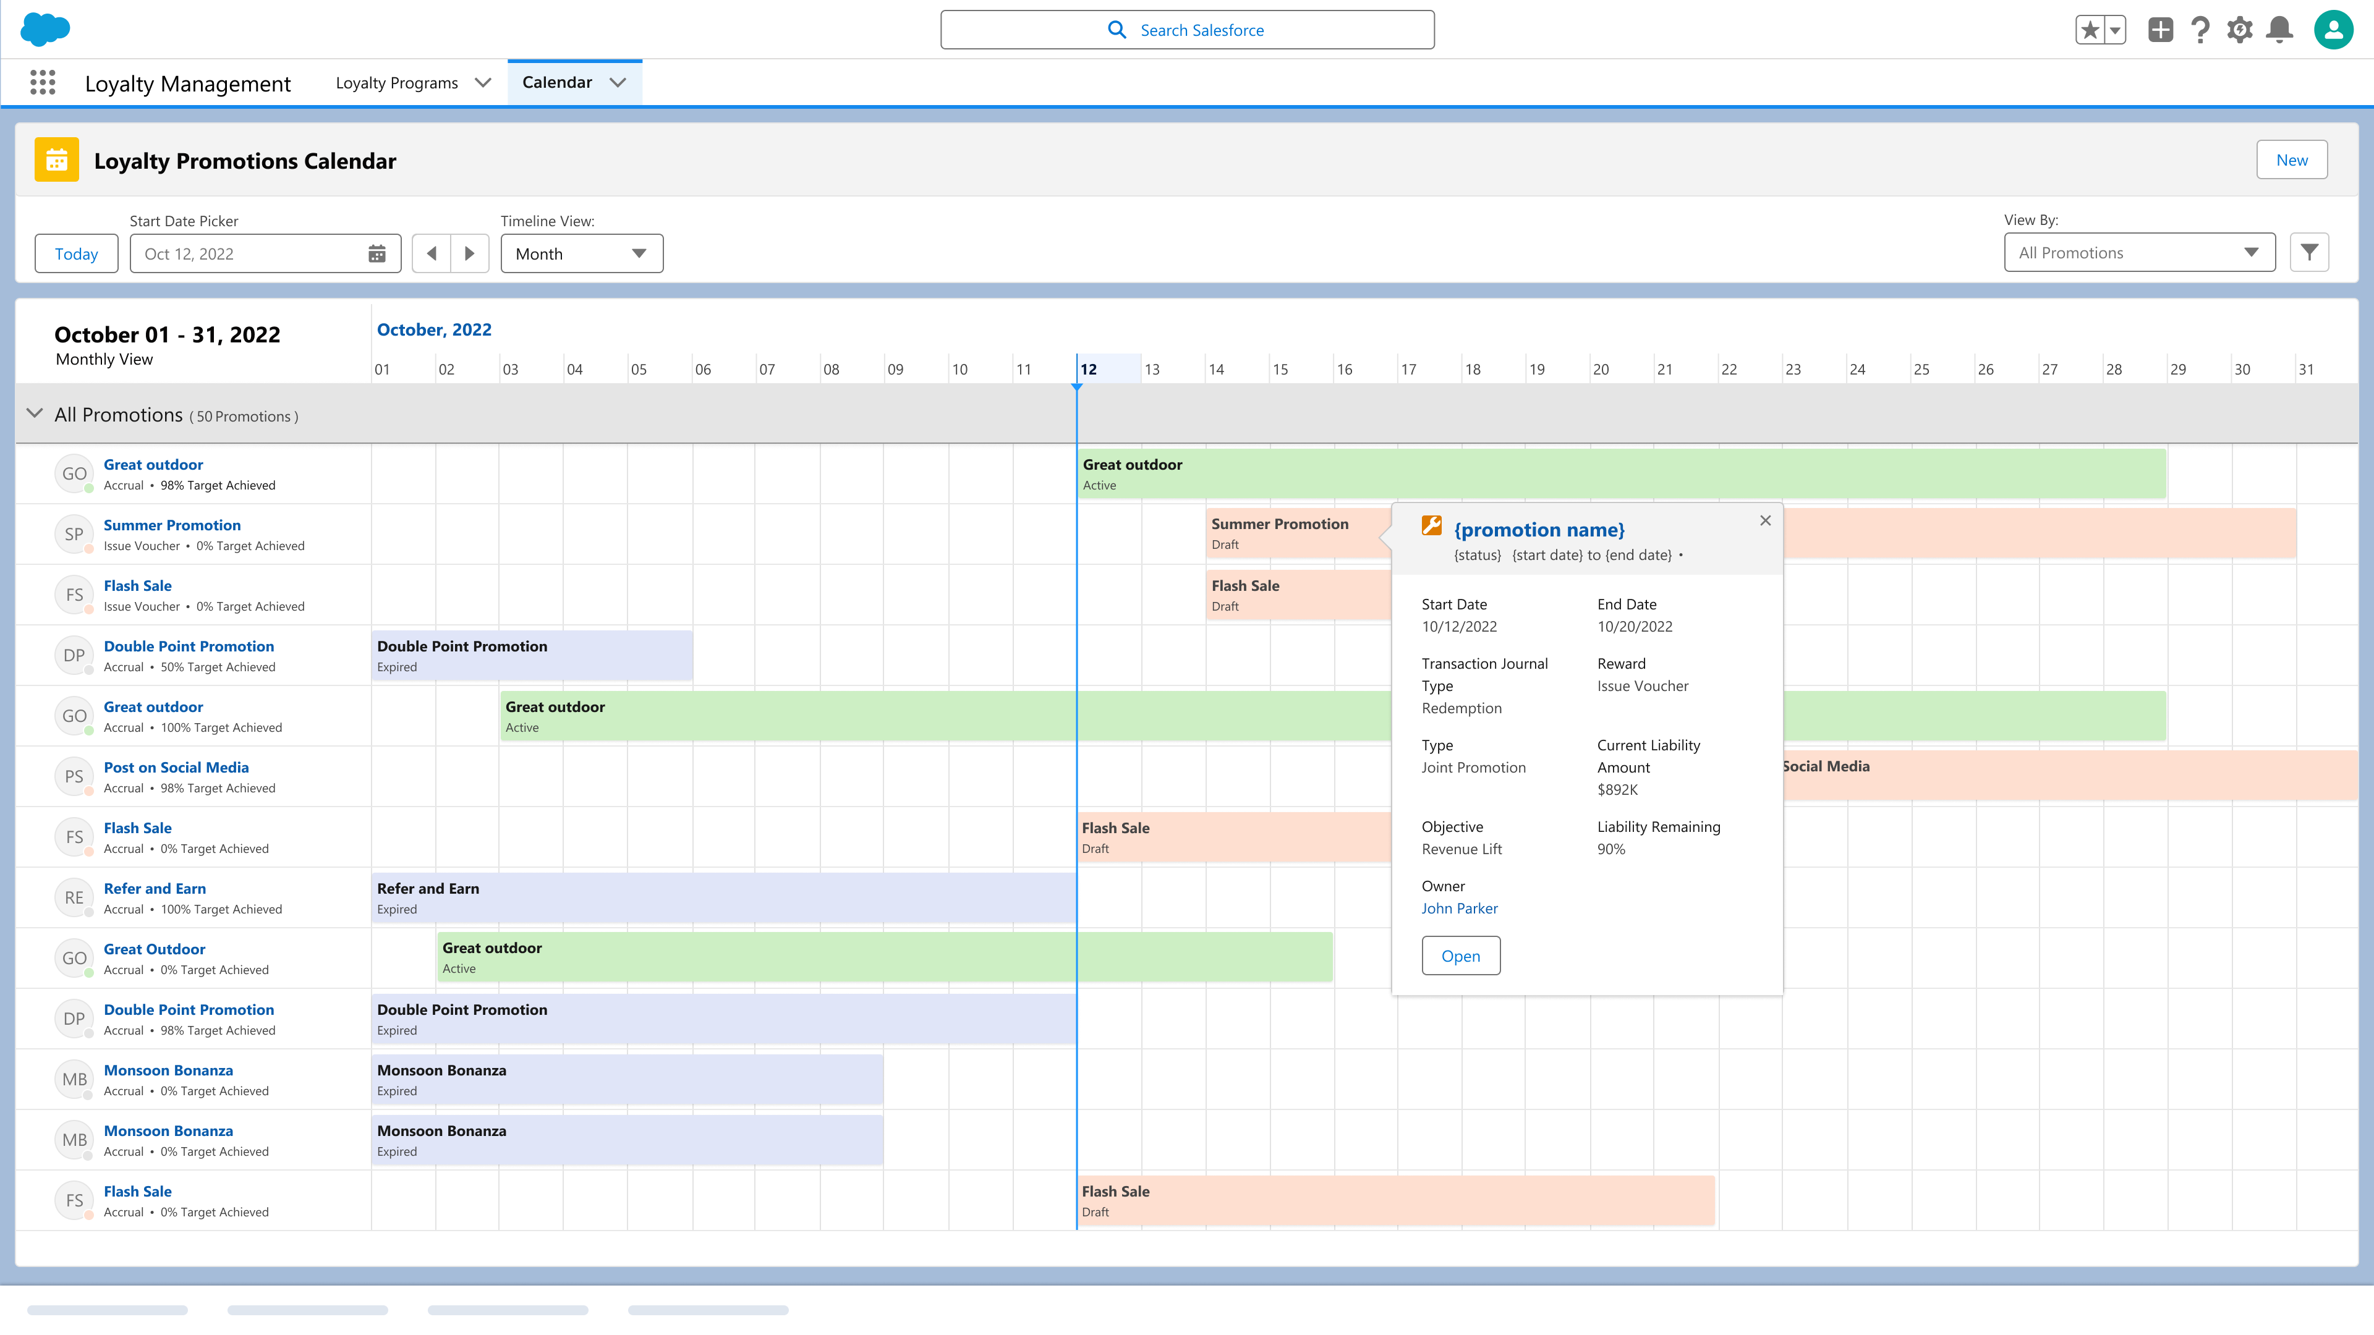This screenshot has width=2374, height=1335.
Task: Click the promotion wrench icon in popover
Action: pyautogui.click(x=1431, y=525)
